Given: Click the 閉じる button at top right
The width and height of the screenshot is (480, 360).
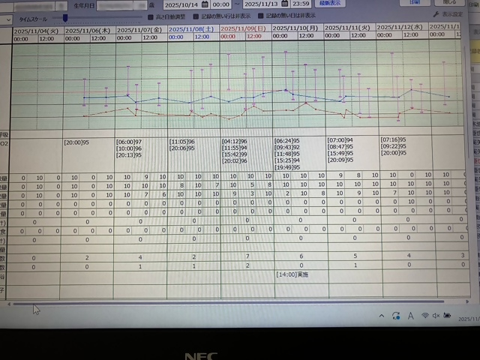Looking at the screenshot, I should click(x=449, y=3).
